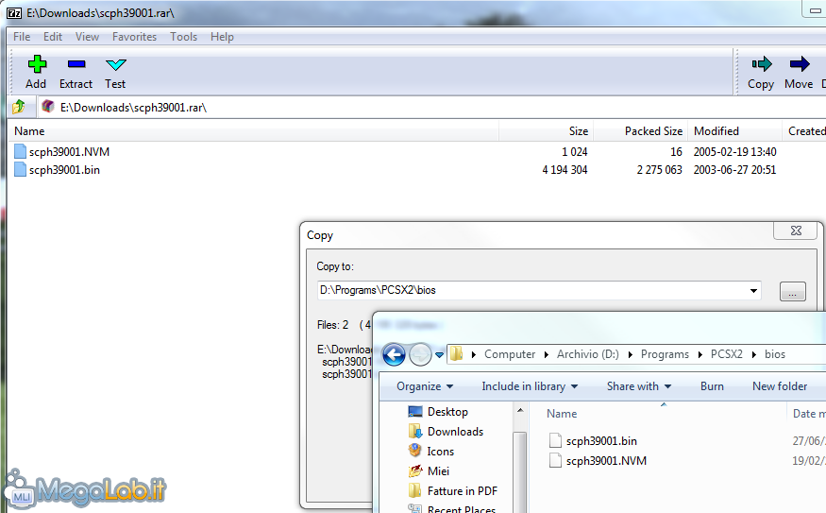Click Burn in Explorer toolbar
This screenshot has width=826, height=513.
712,386
